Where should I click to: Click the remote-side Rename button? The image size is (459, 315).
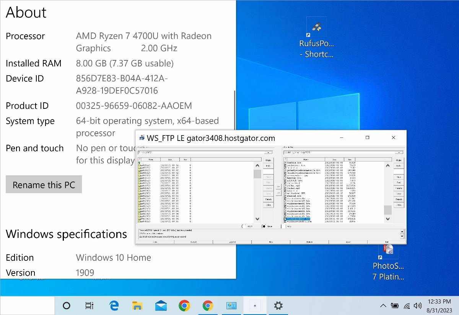(x=399, y=188)
